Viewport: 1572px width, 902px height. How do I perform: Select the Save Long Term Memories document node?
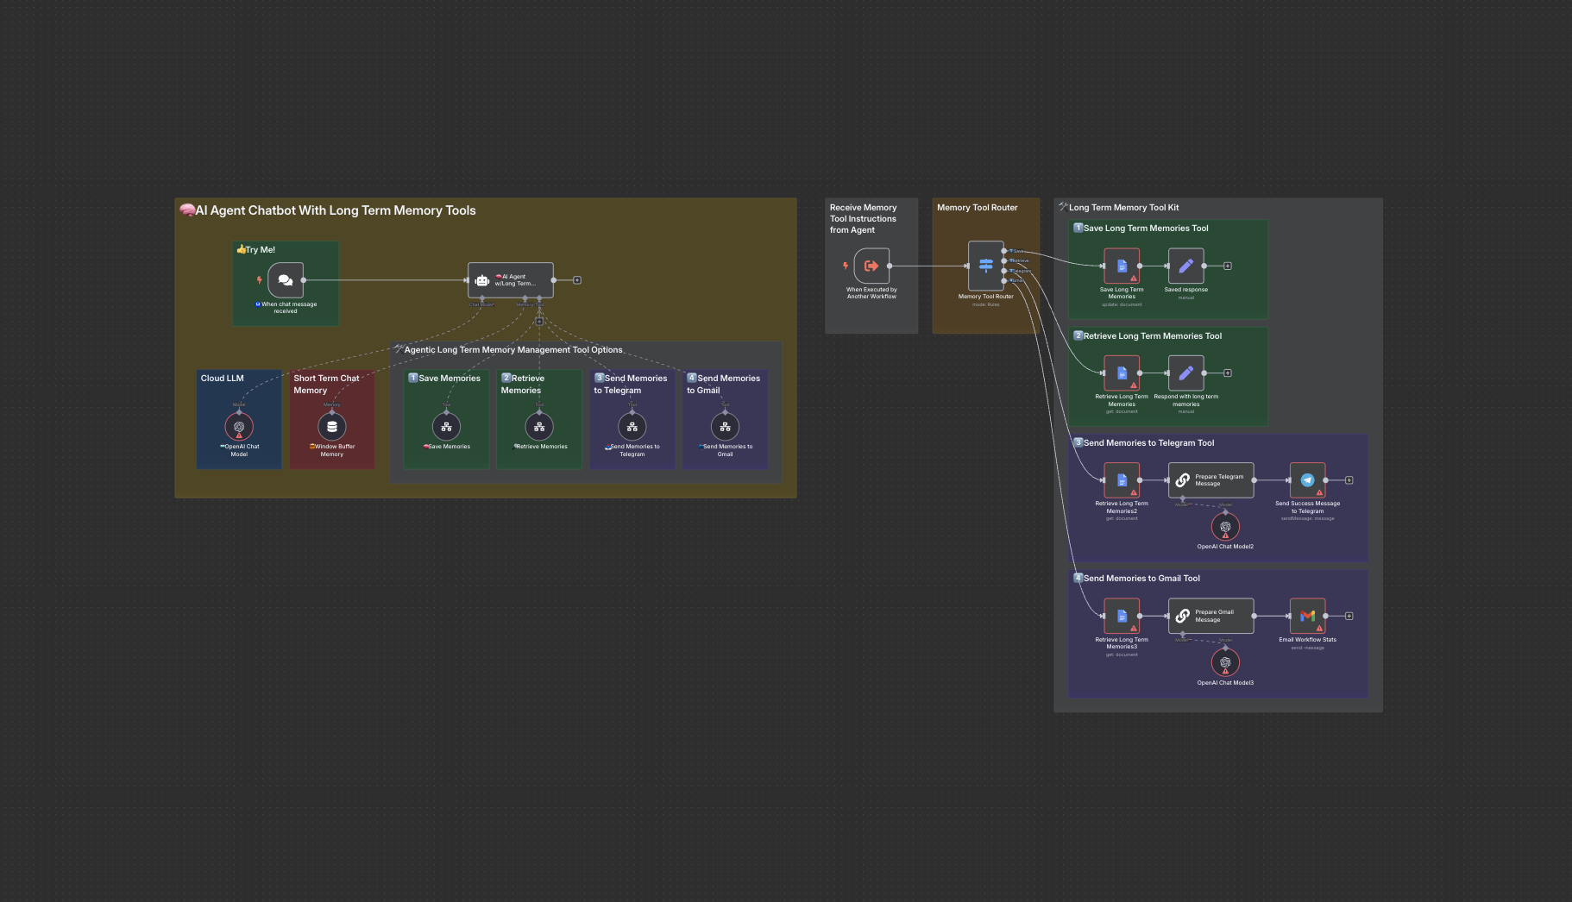(x=1122, y=266)
